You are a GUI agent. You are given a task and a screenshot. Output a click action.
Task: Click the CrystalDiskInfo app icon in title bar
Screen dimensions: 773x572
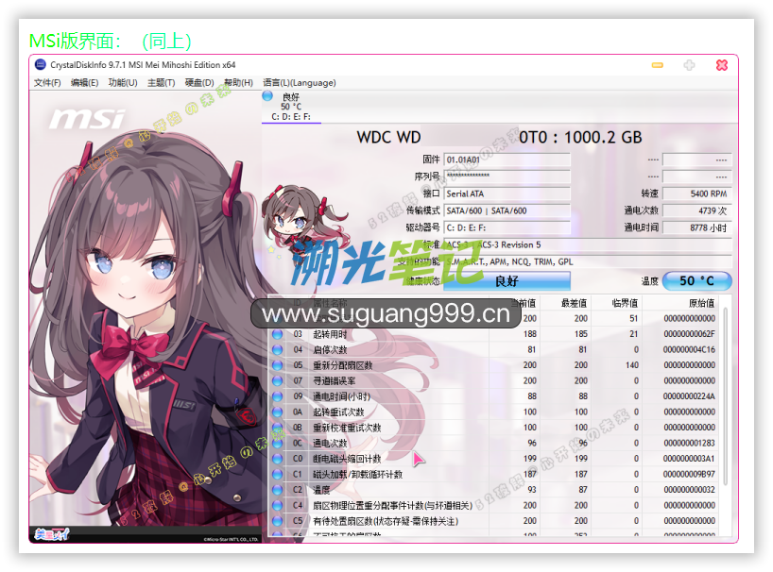pos(41,65)
